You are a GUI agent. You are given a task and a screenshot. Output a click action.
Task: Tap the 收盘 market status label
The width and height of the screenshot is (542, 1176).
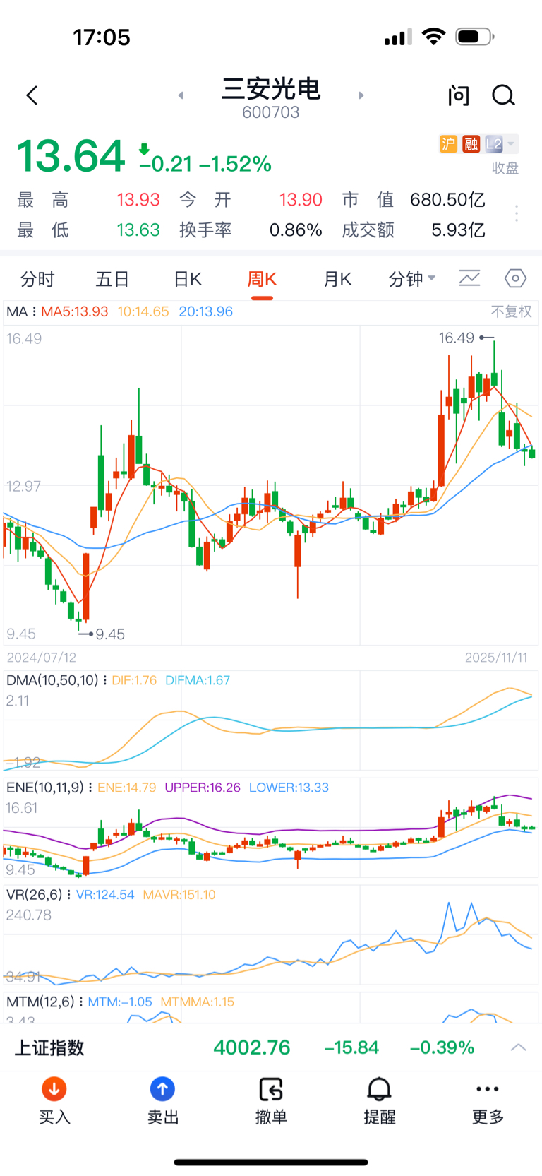point(505,168)
